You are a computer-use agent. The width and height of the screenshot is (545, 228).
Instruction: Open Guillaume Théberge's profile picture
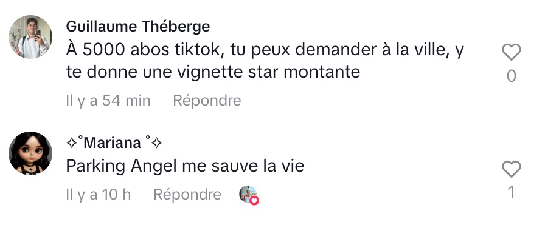[30, 37]
